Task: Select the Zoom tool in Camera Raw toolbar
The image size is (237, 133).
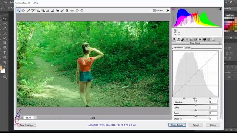Action: click(x=19, y=11)
